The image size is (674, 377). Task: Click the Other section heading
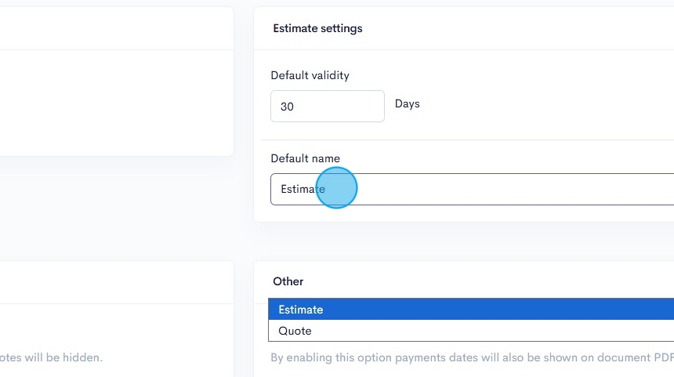click(288, 281)
